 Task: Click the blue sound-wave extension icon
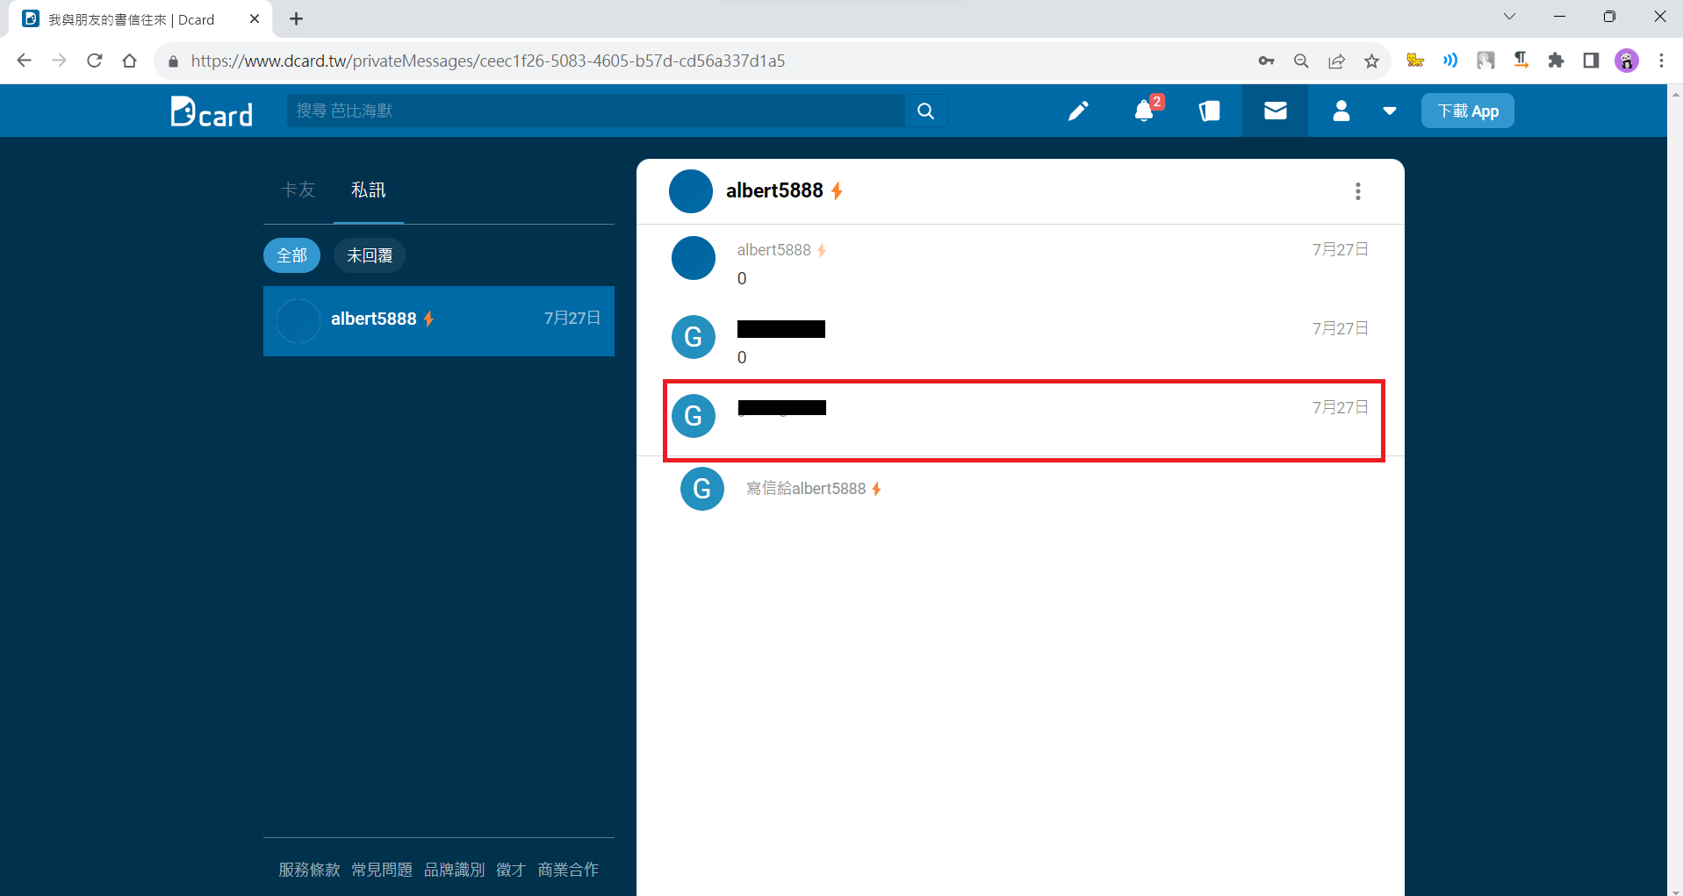(1450, 61)
